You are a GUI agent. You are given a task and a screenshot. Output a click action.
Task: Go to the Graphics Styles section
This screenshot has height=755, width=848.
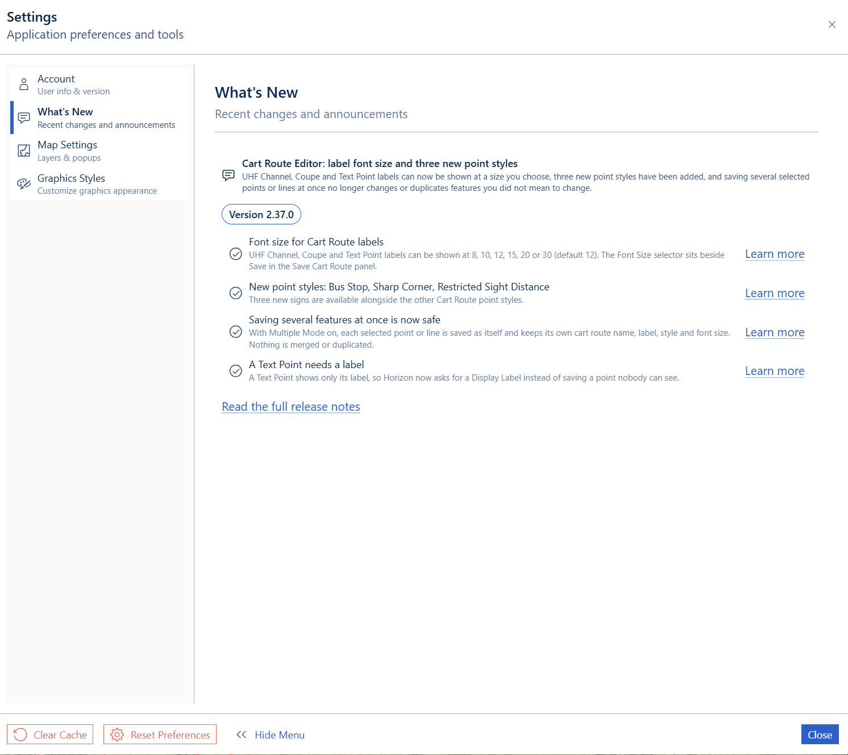tap(101, 183)
